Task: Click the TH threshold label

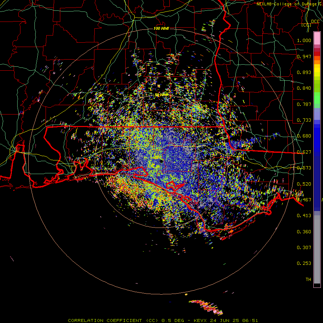Action: [308, 280]
